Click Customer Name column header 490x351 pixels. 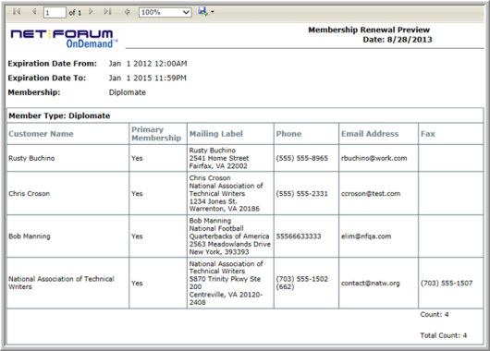[41, 134]
